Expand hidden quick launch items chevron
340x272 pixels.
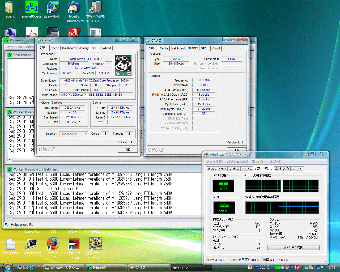40,266
